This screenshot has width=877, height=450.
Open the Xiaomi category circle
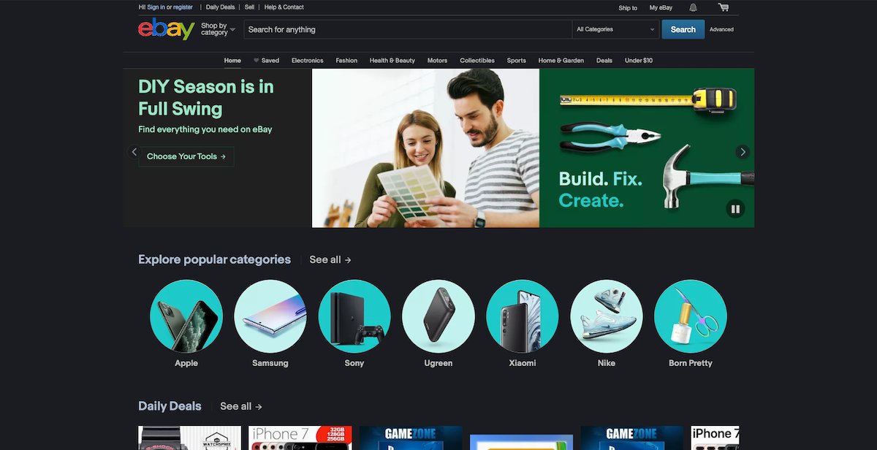[523, 316]
